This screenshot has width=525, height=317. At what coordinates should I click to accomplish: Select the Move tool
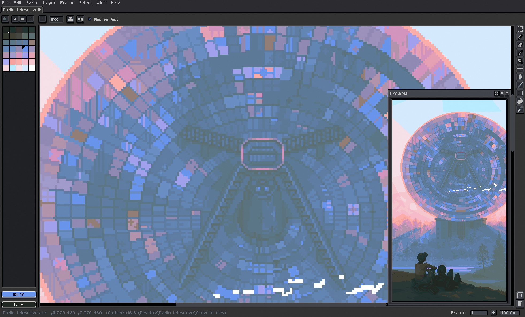[x=520, y=69]
